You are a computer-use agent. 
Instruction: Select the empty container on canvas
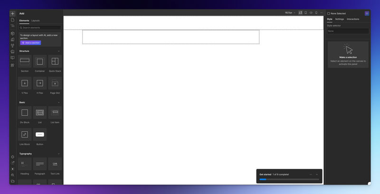pos(171,37)
